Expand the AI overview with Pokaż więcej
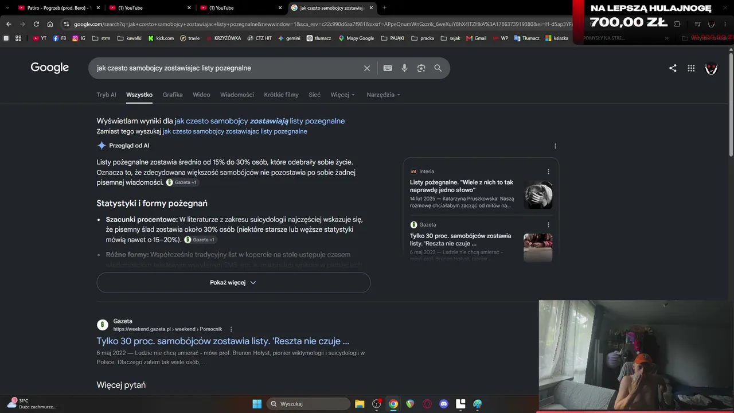734x413 pixels. (x=233, y=283)
